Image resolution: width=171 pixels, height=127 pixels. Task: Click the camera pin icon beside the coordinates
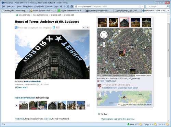100,86
